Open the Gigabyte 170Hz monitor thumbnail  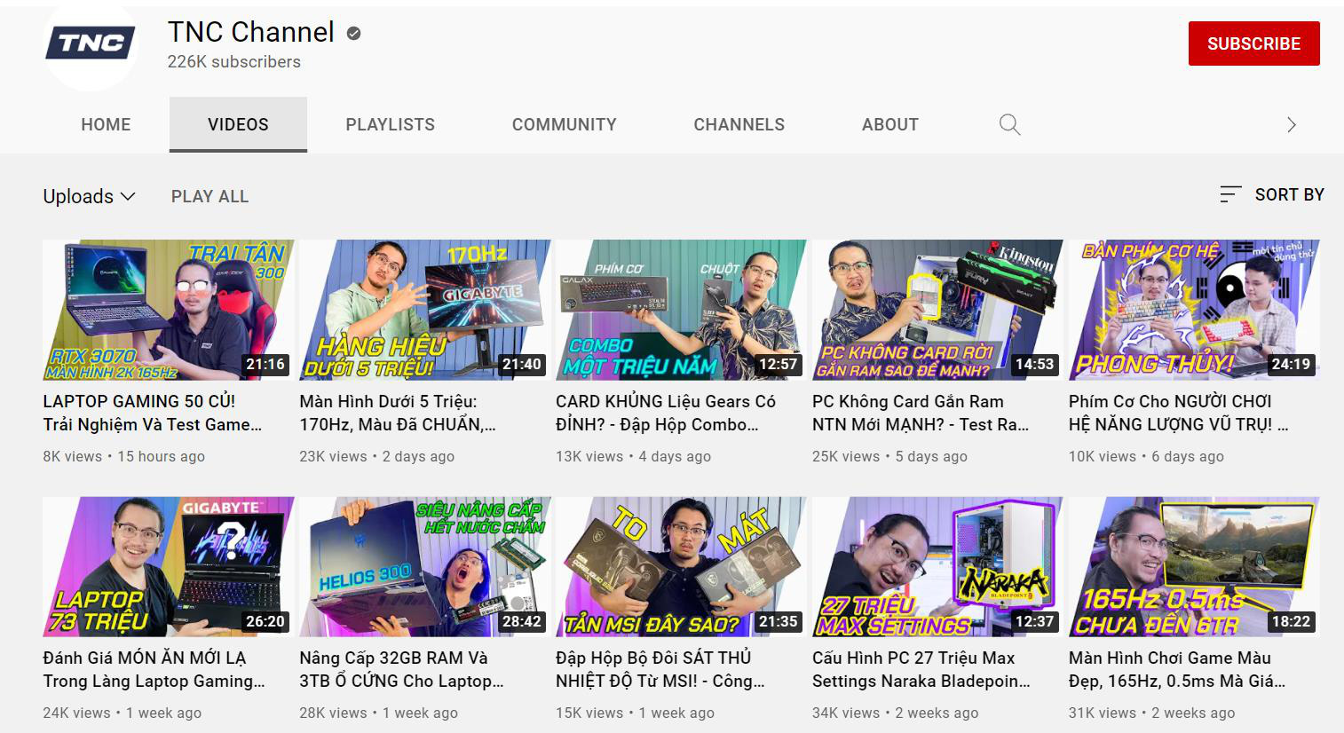point(424,310)
